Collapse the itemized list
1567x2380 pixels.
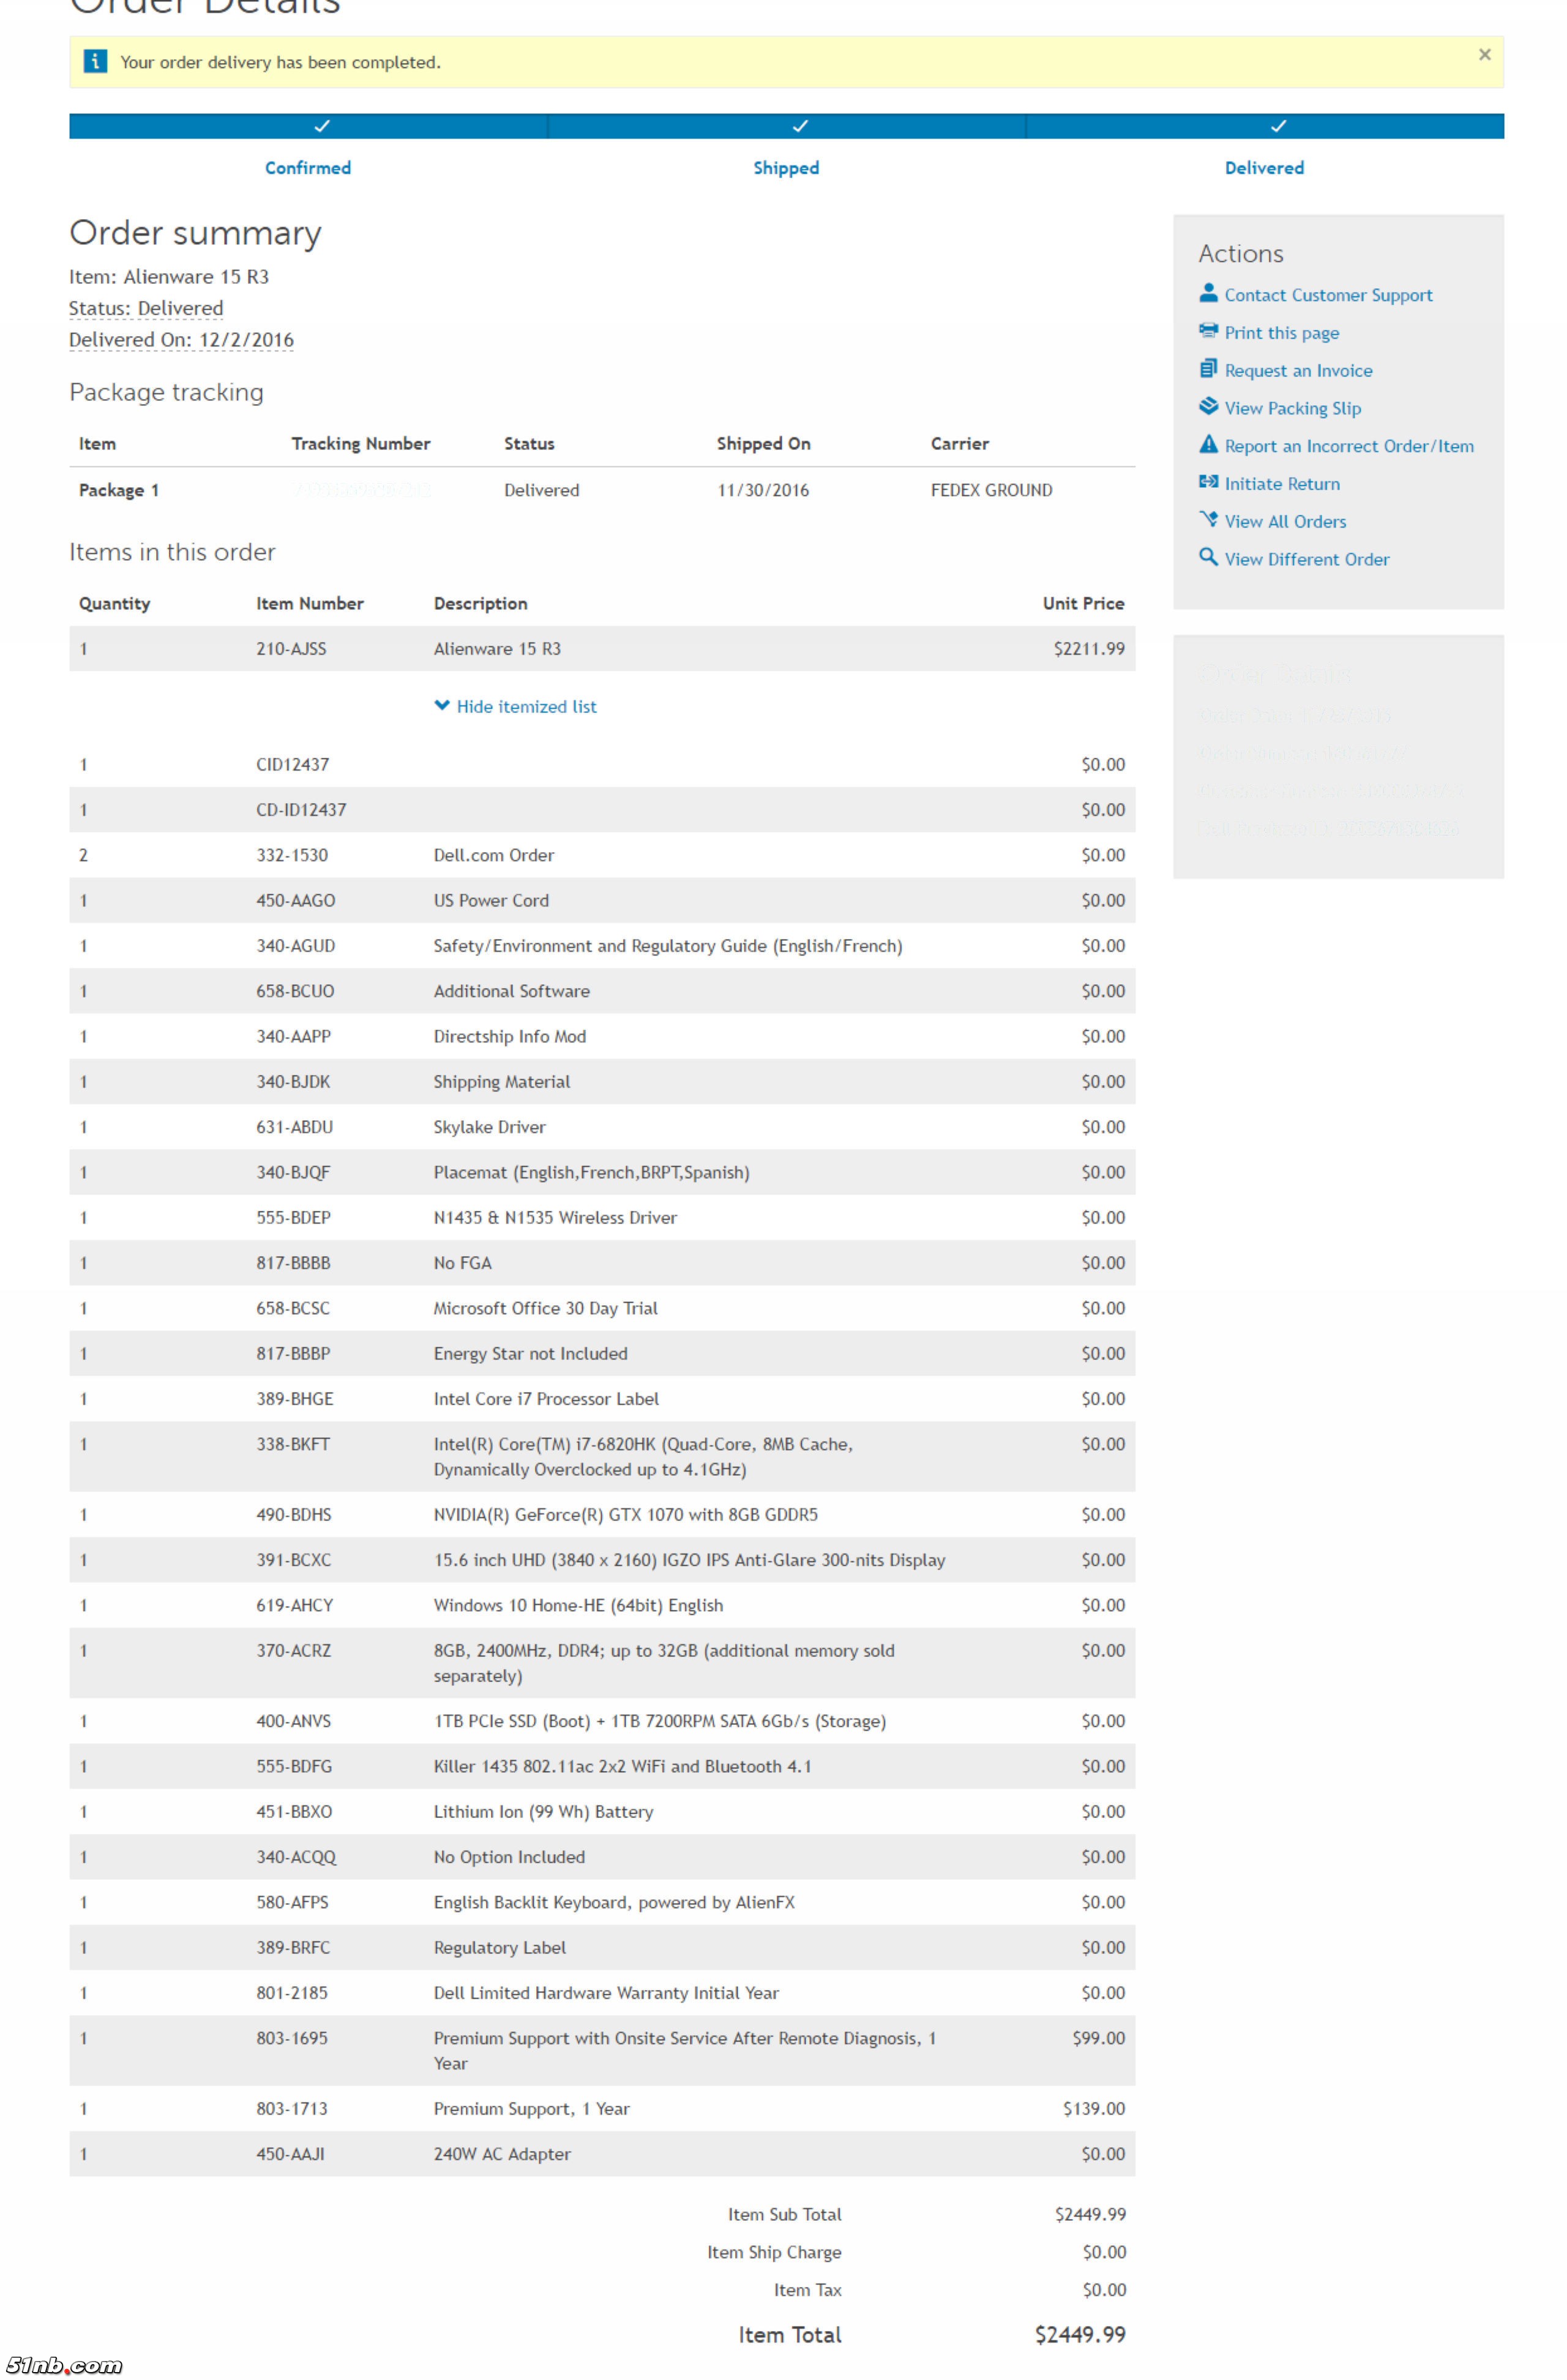point(526,707)
